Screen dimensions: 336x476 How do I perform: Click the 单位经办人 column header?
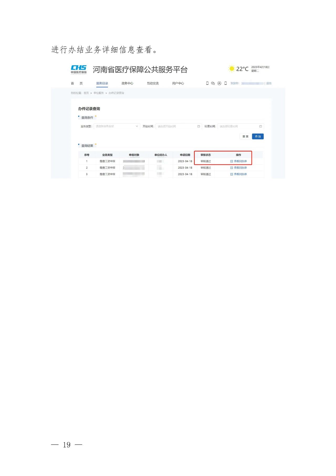(161, 155)
